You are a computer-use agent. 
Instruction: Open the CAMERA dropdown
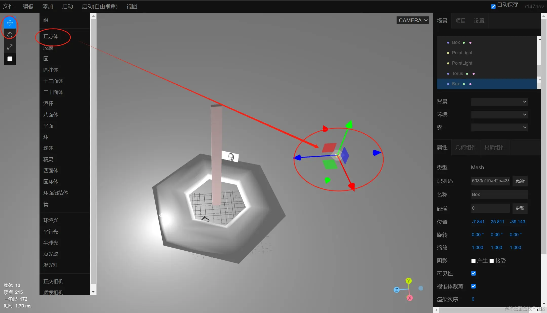tap(413, 20)
